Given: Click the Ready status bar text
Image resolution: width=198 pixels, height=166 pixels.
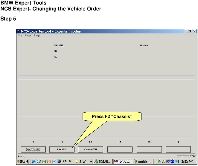Looking at the screenshot, I should (22, 157).
